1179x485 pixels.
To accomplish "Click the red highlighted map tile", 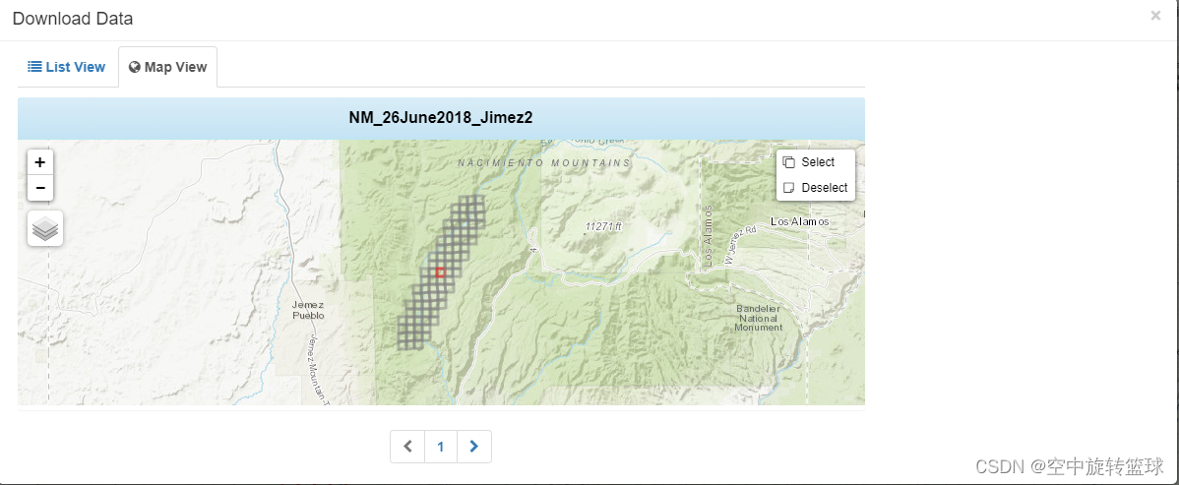I will pyautogui.click(x=441, y=273).
